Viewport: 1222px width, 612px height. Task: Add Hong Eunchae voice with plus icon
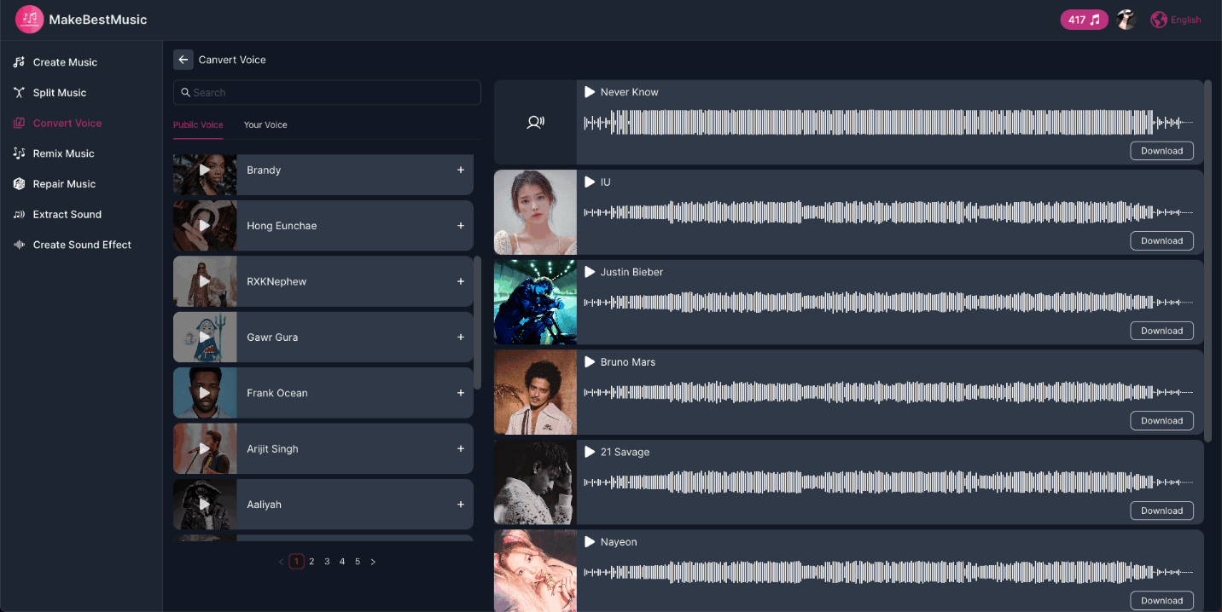point(461,226)
